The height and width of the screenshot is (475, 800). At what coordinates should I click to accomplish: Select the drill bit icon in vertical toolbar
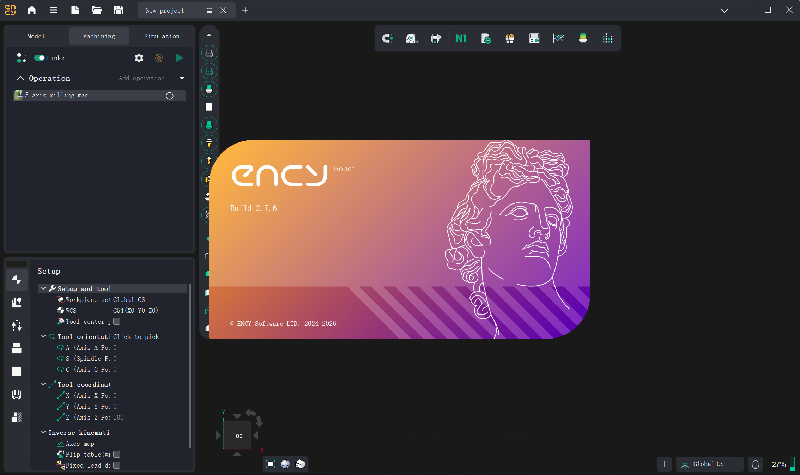click(x=209, y=161)
